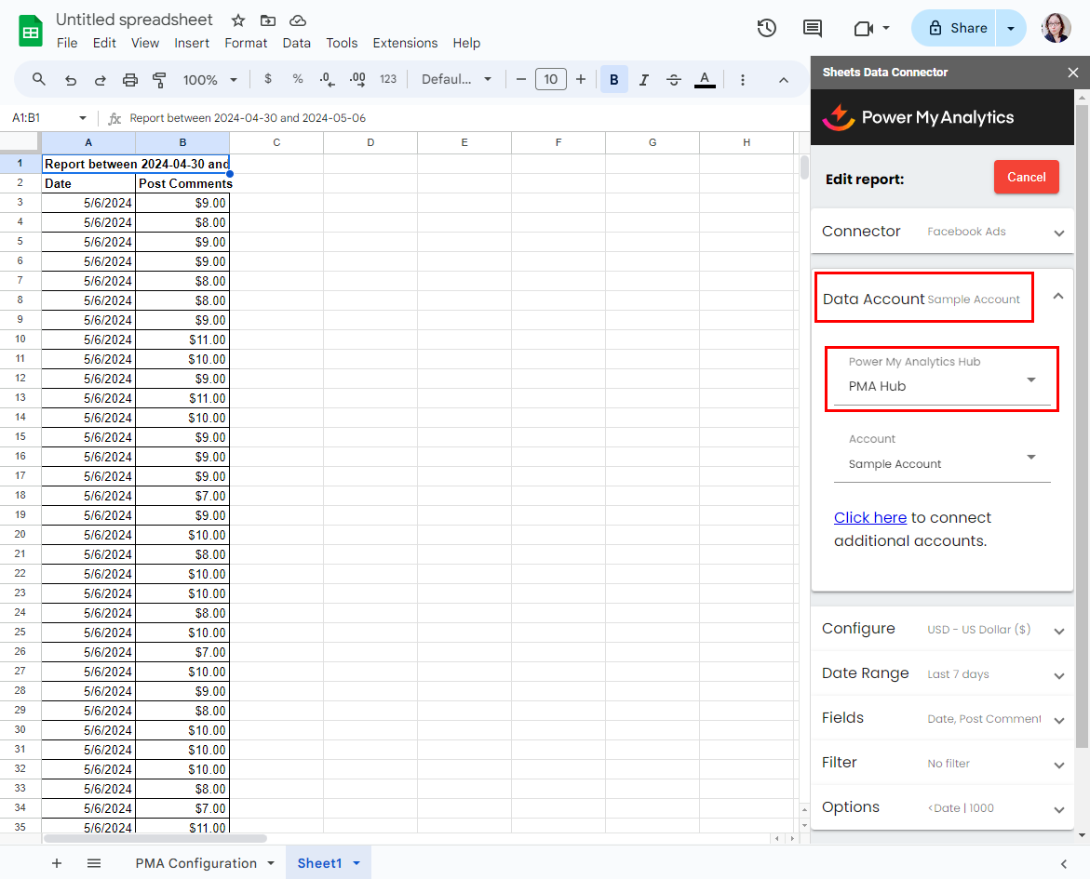The width and height of the screenshot is (1090, 879).
Task: Switch to PMA Configuration sheet tab
Action: click(195, 863)
